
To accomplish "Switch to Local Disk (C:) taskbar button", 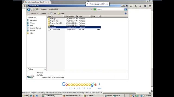I will pyautogui.click(x=52, y=96).
